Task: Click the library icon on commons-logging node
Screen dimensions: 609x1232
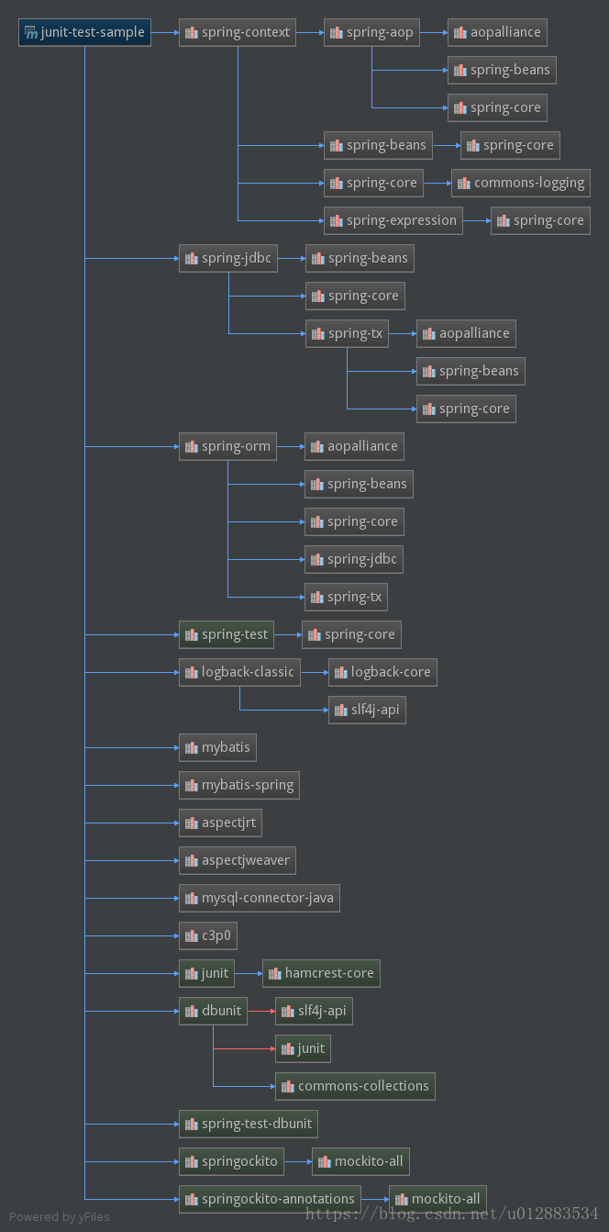Action: click(x=463, y=184)
